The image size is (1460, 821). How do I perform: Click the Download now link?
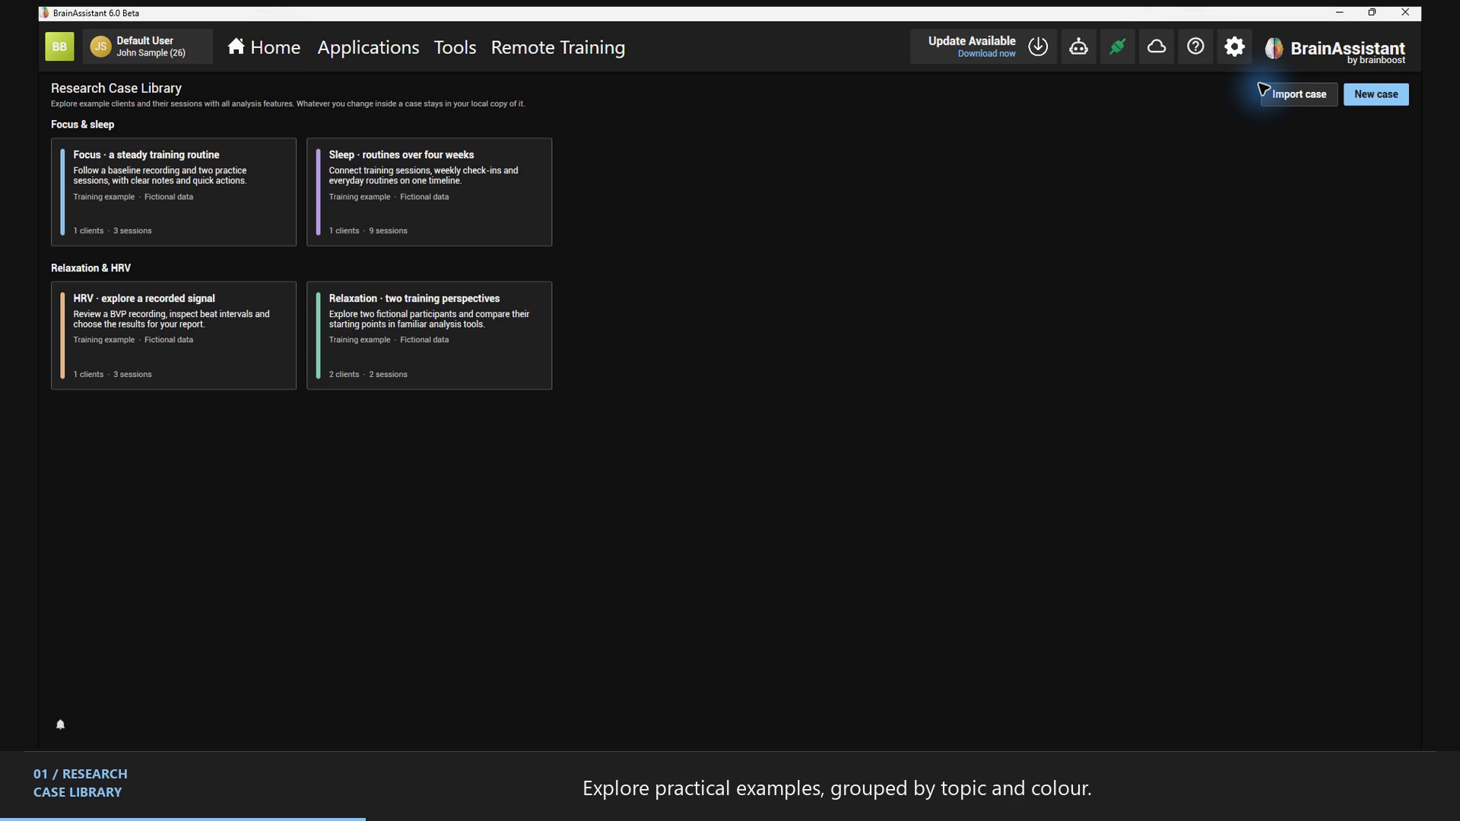pyautogui.click(x=986, y=54)
